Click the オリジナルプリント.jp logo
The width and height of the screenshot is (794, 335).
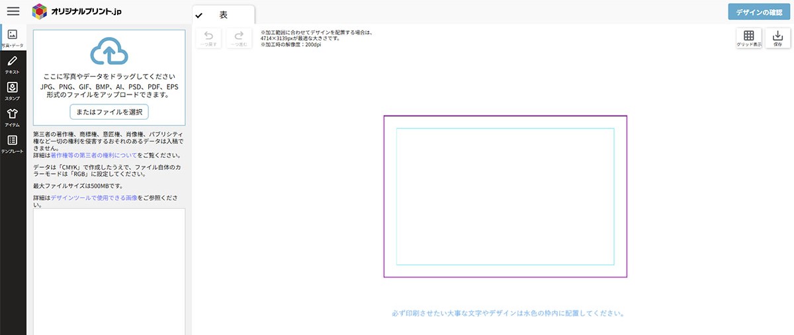pyautogui.click(x=77, y=11)
